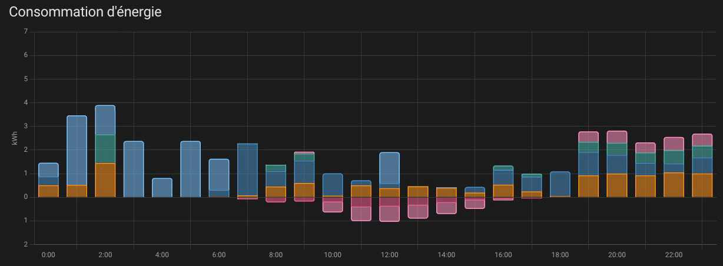Click the orange segment of the 2:00 bar
723x266 pixels.
[x=105, y=180]
